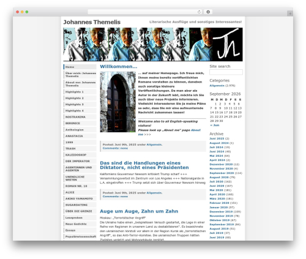Image resolution: width=306 pixels, height=259 pixels.
Task: Click the Johannes Themelis site title
Action: [x=92, y=22]
